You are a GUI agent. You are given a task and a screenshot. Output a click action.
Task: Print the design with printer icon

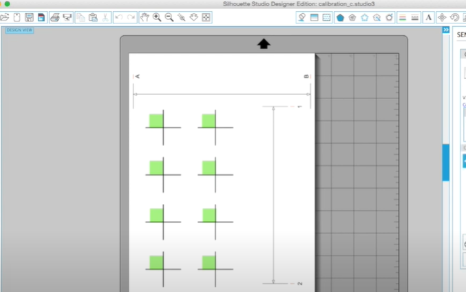point(55,17)
